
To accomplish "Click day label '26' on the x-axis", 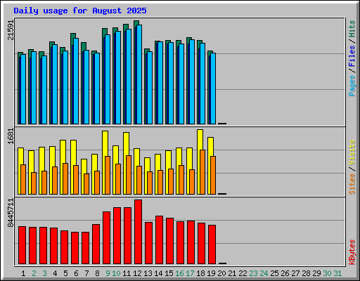I will point(285,273).
